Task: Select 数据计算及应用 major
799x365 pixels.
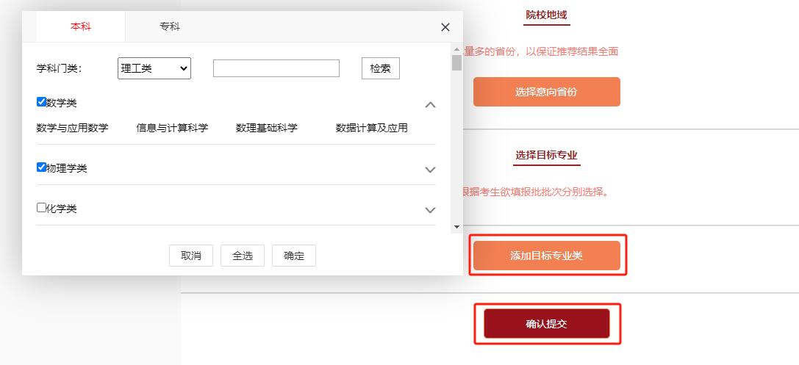Action: pyautogui.click(x=372, y=128)
